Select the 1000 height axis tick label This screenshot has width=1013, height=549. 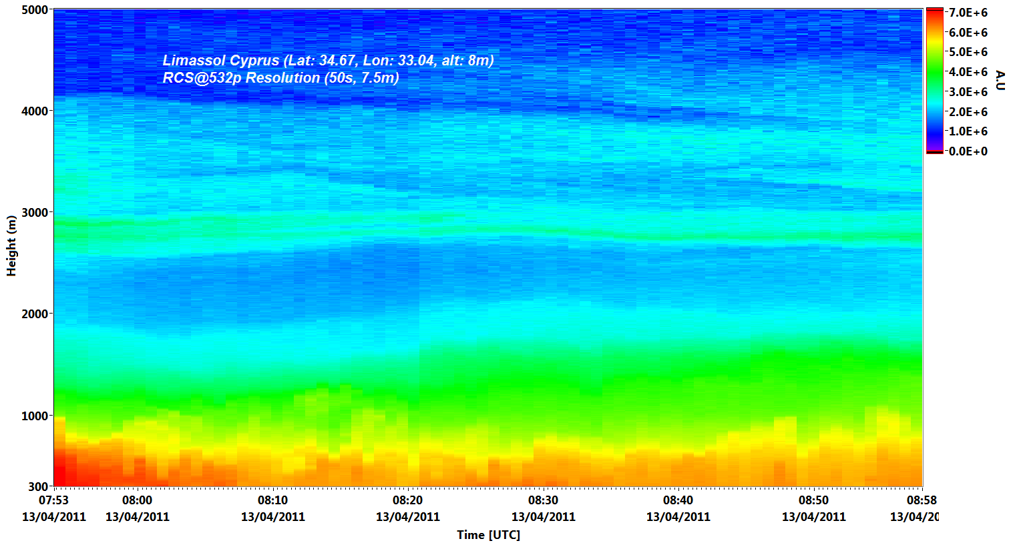click(x=34, y=416)
